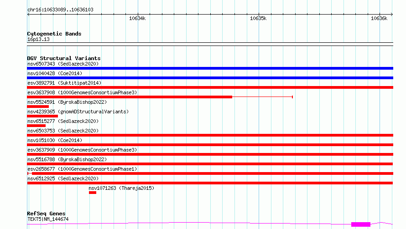The width and height of the screenshot is (406, 229).
Task: Open the DGV Structural Variants track heading
Action: click(x=64, y=58)
